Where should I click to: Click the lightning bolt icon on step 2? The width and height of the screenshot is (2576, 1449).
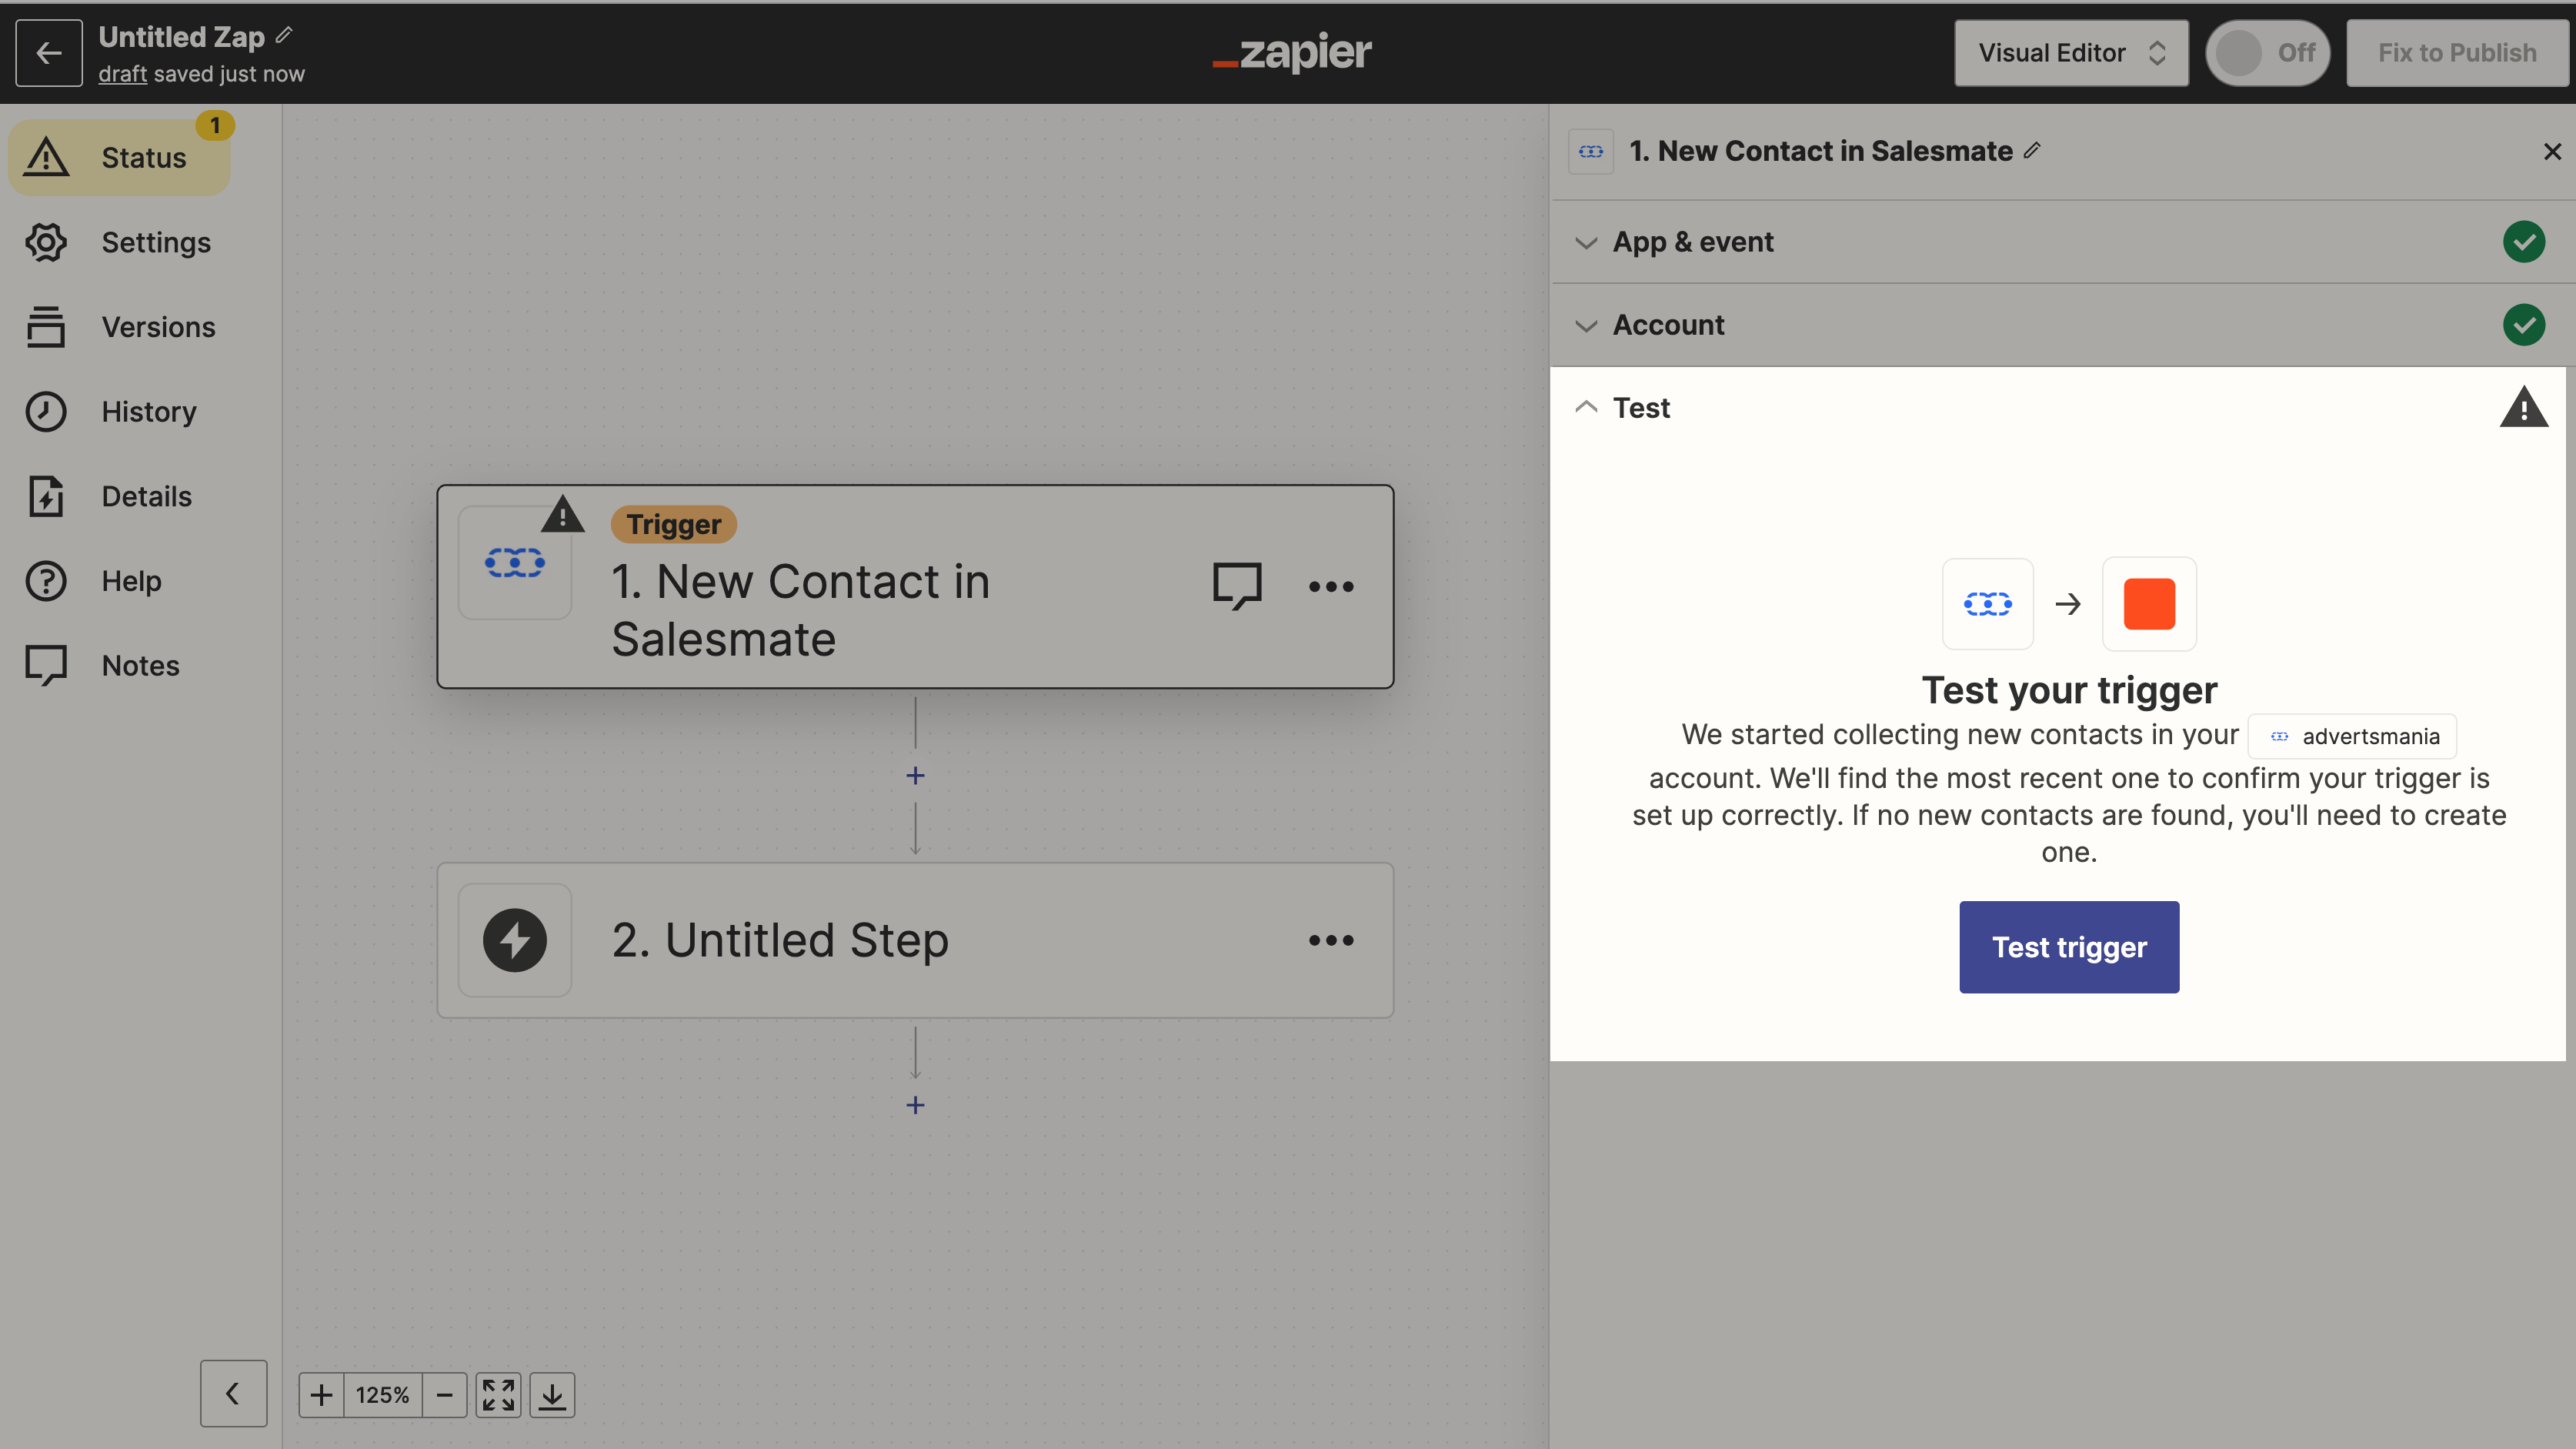click(x=514, y=940)
